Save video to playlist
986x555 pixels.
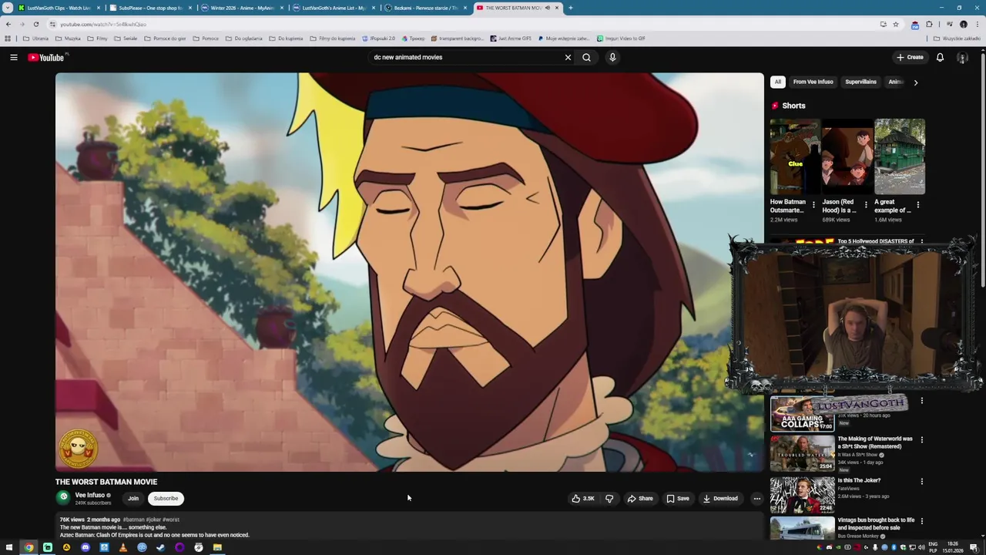tap(678, 498)
